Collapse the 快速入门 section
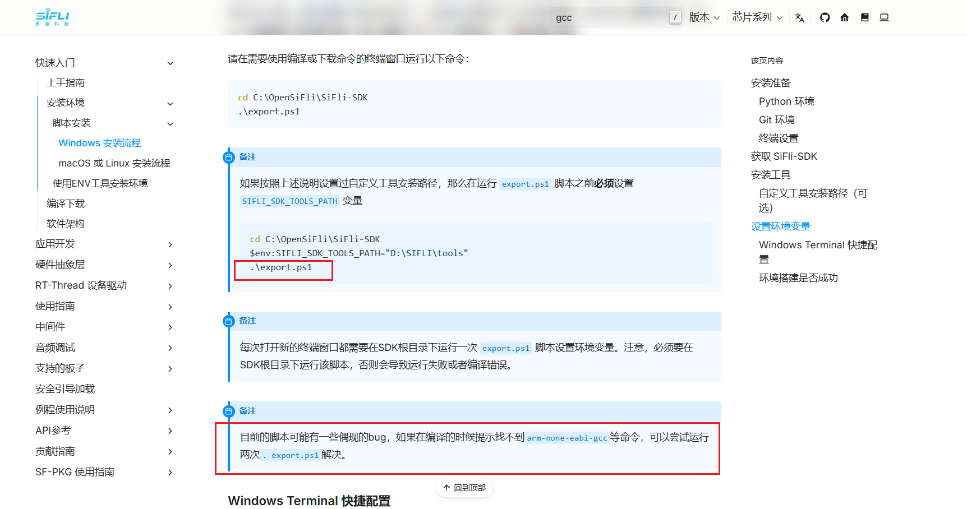Screen dimensions: 967x509 [x=171, y=63]
